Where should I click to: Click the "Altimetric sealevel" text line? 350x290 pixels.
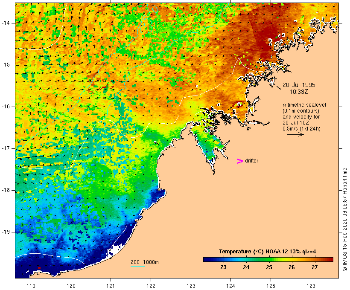304,105
